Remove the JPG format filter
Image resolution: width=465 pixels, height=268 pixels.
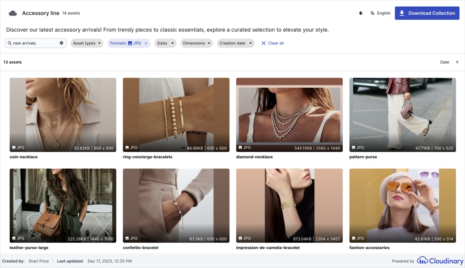(x=146, y=43)
